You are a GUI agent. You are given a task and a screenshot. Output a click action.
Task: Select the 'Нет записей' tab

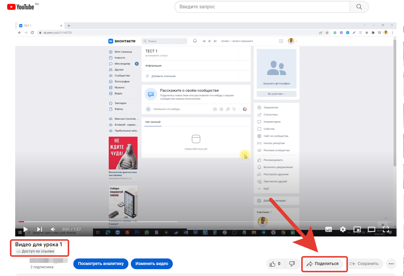pos(153,122)
